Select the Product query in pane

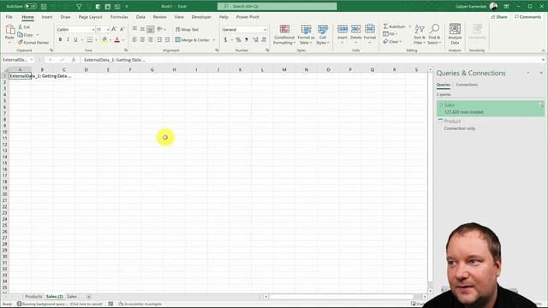pos(490,124)
